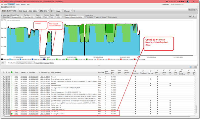Click the star favourite icon in widget header
Image resolution: width=200 pixels, height=119 pixels.
point(189,10)
